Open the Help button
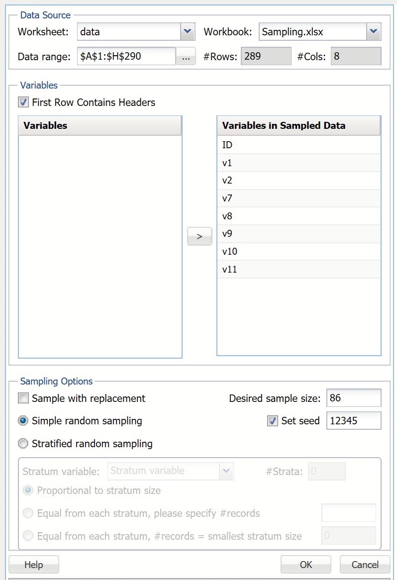 (34, 565)
